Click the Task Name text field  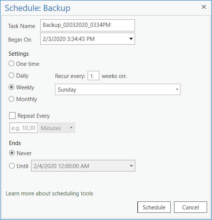coord(88,25)
